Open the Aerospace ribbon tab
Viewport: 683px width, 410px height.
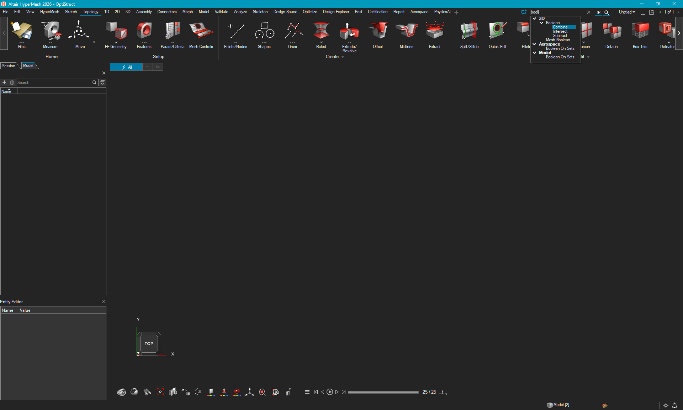click(x=419, y=12)
